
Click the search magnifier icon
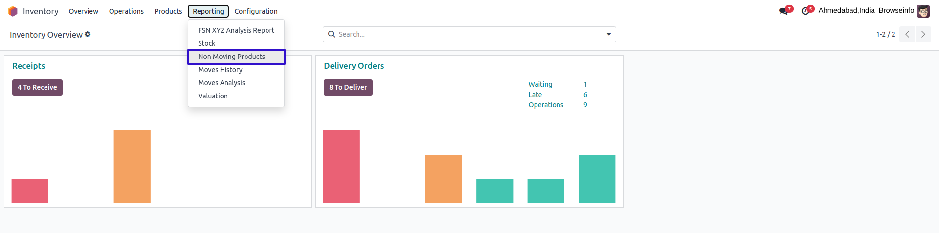[332, 34]
